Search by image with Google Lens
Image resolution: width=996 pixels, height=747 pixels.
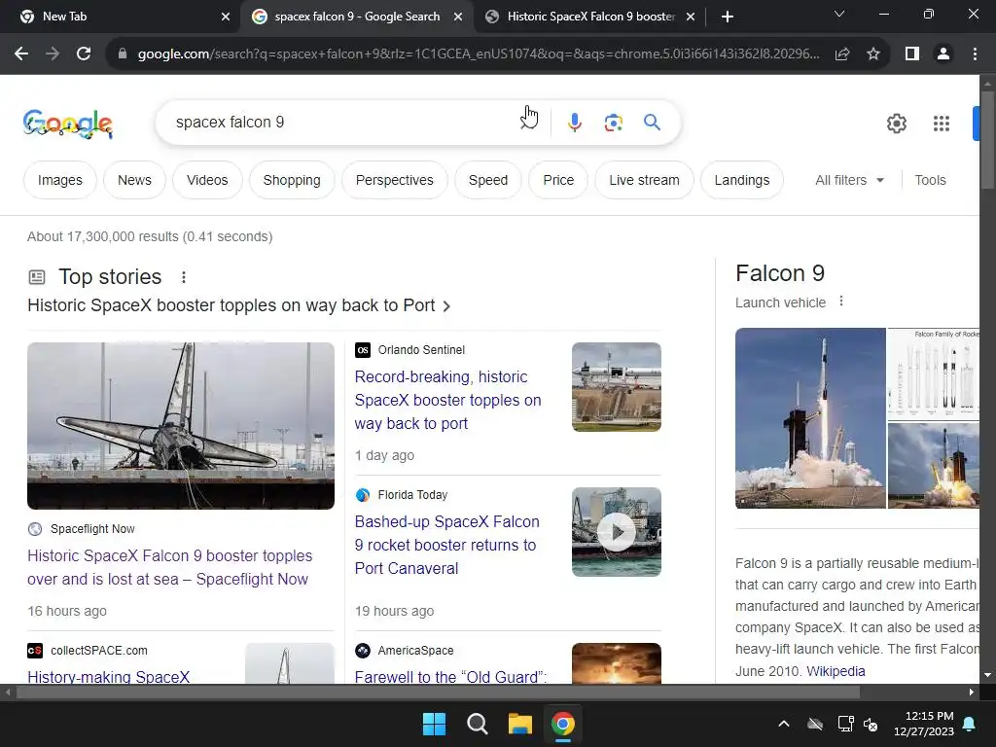(613, 122)
